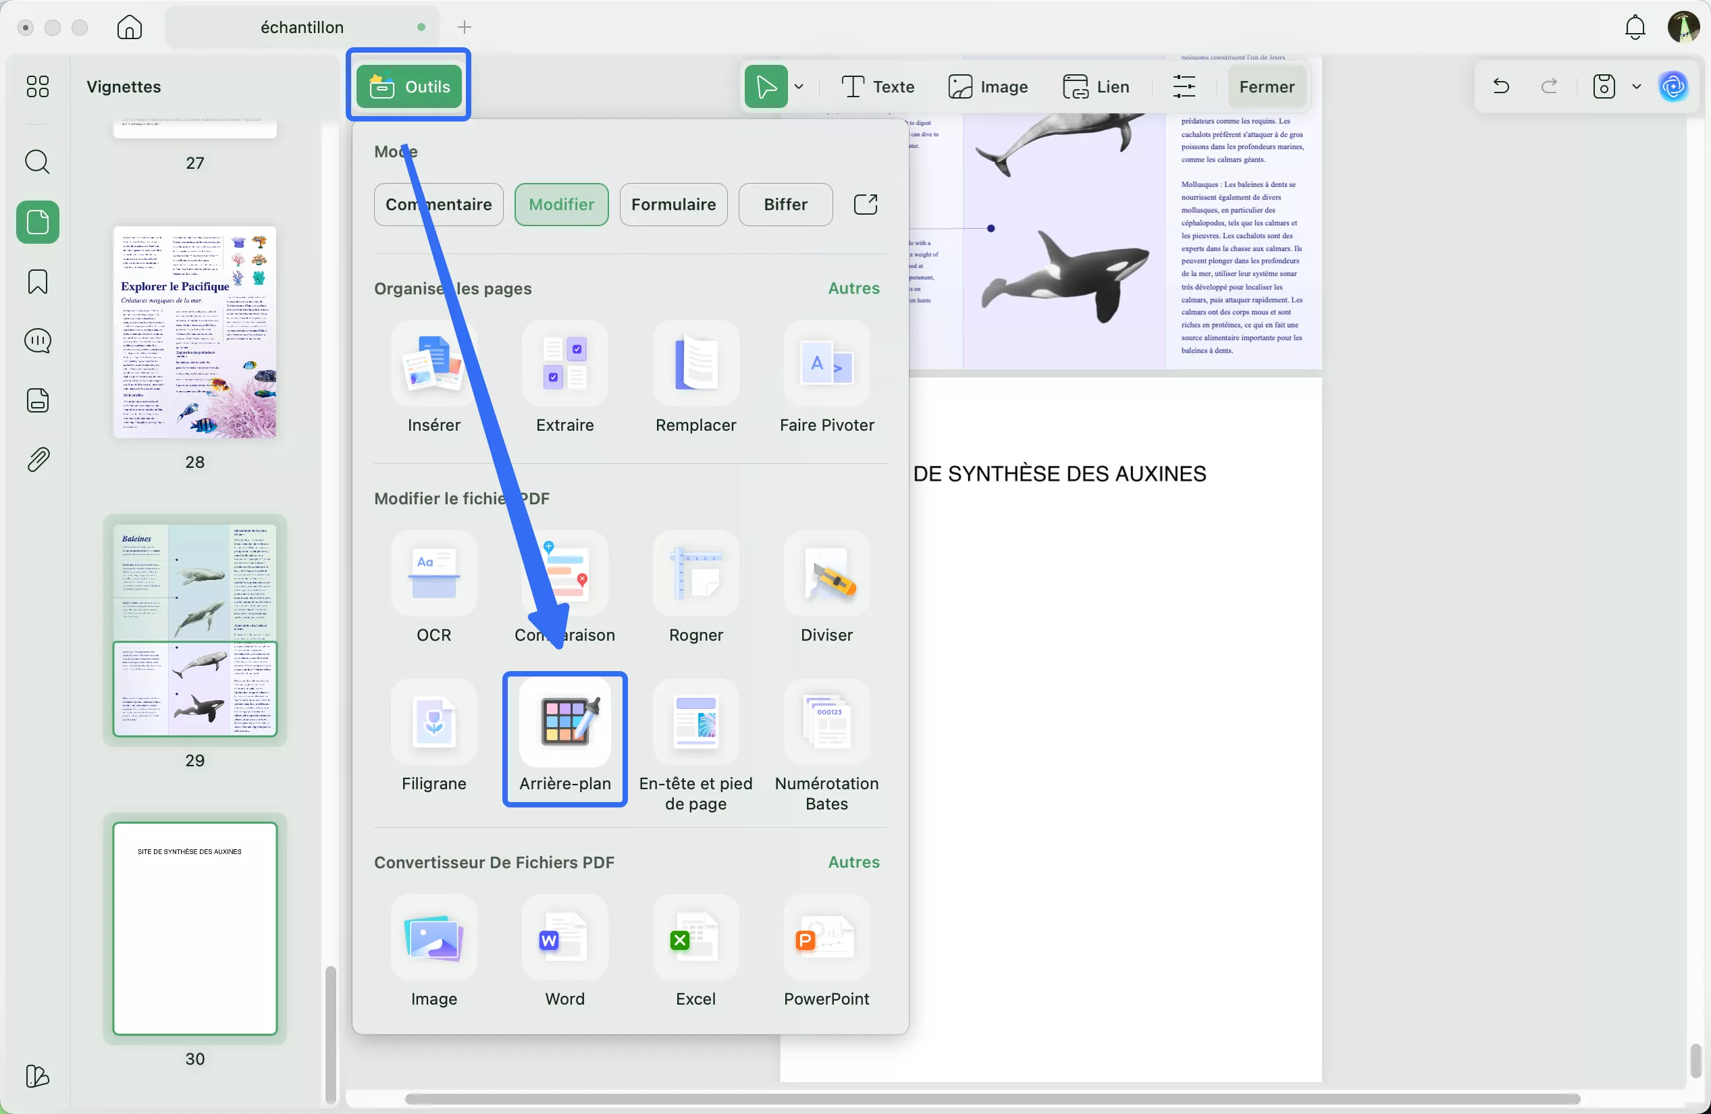This screenshot has width=1711, height=1114.
Task: Open Autres under Organiser les pages
Action: pos(853,288)
